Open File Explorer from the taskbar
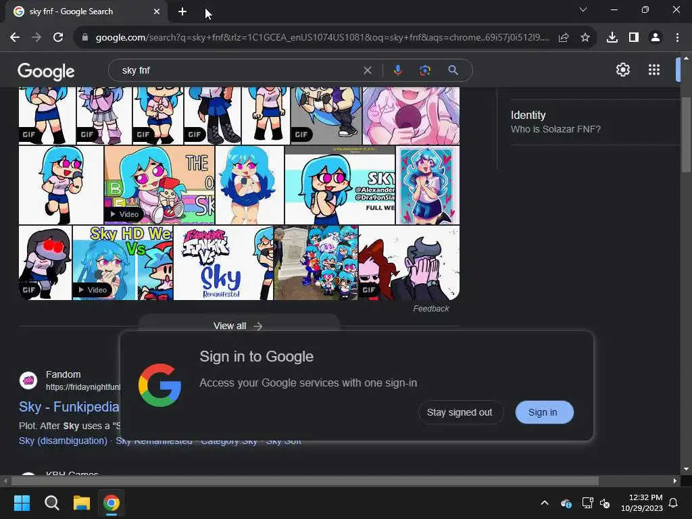This screenshot has width=692, height=519. point(82,503)
